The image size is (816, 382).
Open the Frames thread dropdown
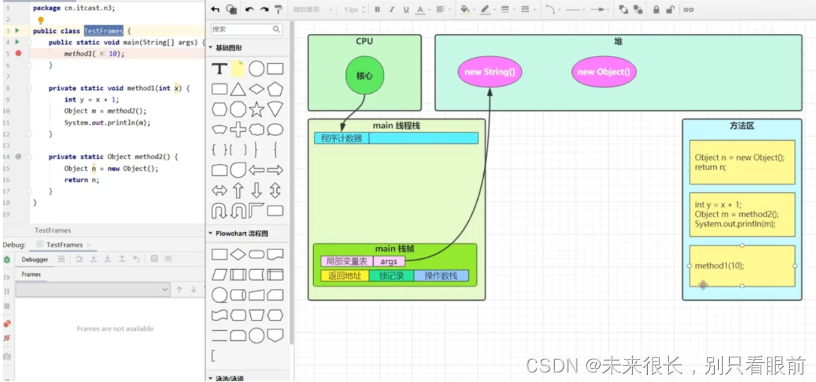pyautogui.click(x=93, y=289)
